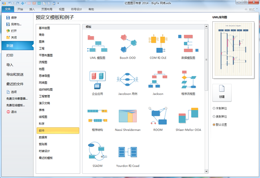This screenshot has height=178, width=260.
Task: Open the 帮助 ribbon tab
Action: point(91,9)
